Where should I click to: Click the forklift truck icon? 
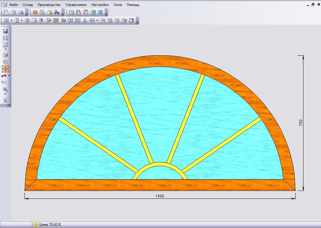click(x=57, y=13)
